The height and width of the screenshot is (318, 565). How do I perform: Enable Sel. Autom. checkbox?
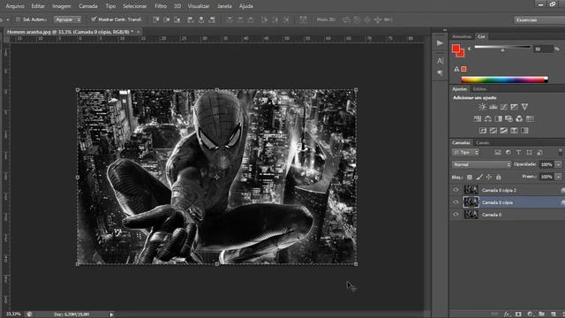(18, 19)
